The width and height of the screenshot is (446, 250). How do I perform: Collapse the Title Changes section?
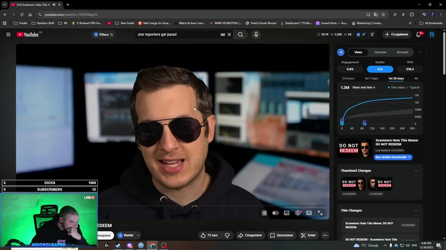(x=416, y=211)
